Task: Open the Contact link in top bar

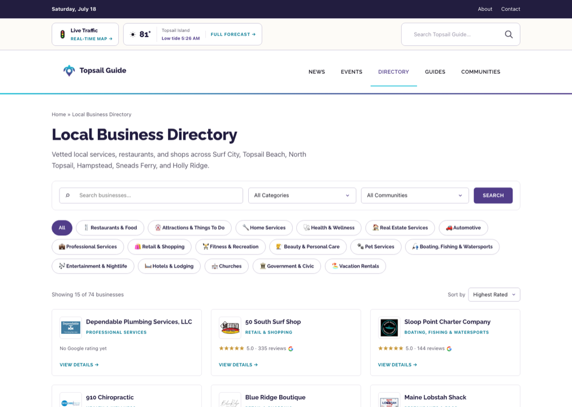Action: (510, 9)
